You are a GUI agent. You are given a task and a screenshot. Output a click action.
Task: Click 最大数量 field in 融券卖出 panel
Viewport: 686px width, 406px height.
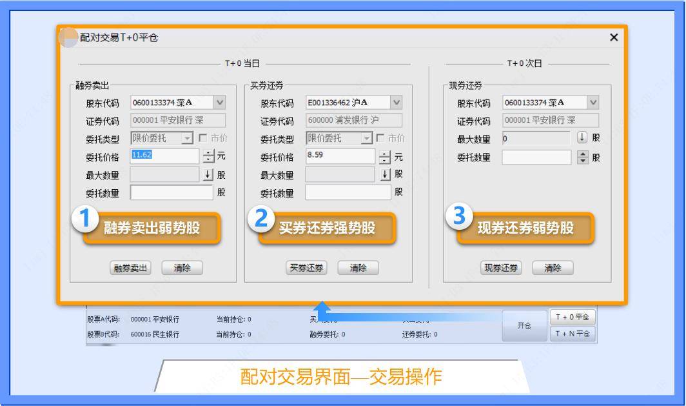(x=164, y=175)
